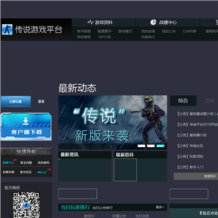Open 官方社区 in quick navigation

tap(26, 172)
